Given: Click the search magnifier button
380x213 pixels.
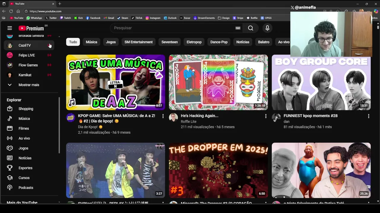Looking at the screenshot, I should (x=251, y=28).
